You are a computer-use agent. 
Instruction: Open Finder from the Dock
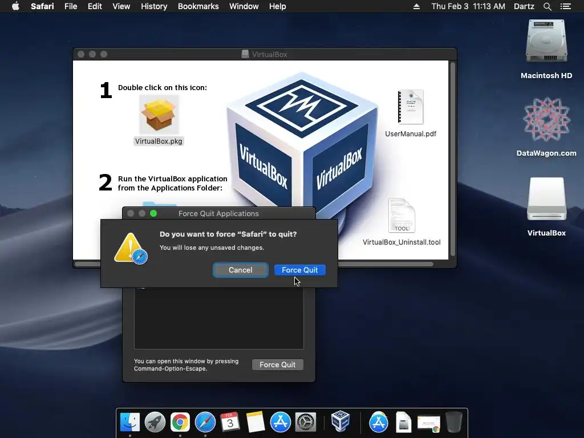[x=130, y=422]
